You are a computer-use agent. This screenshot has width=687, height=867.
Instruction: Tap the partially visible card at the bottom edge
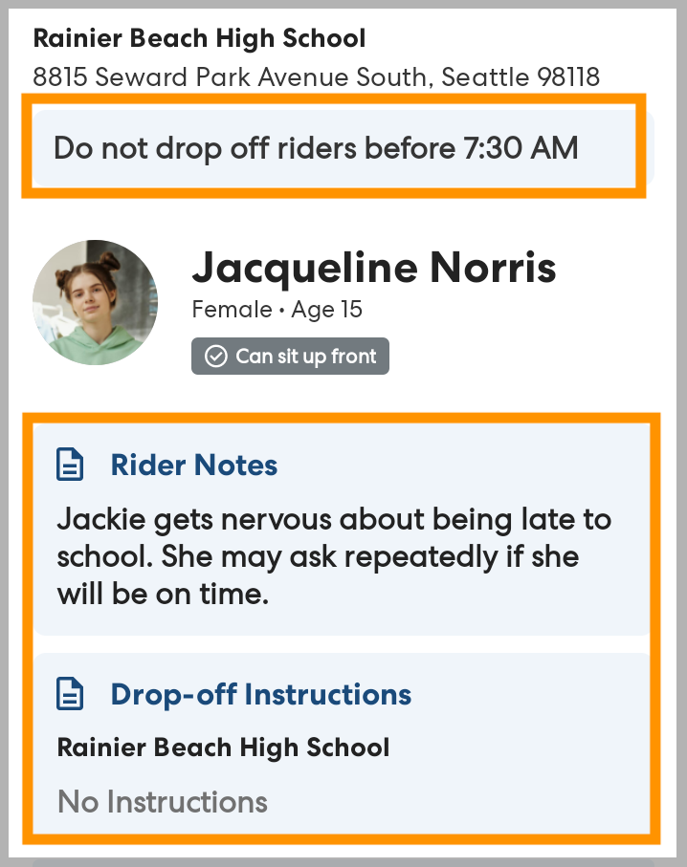pos(343,860)
